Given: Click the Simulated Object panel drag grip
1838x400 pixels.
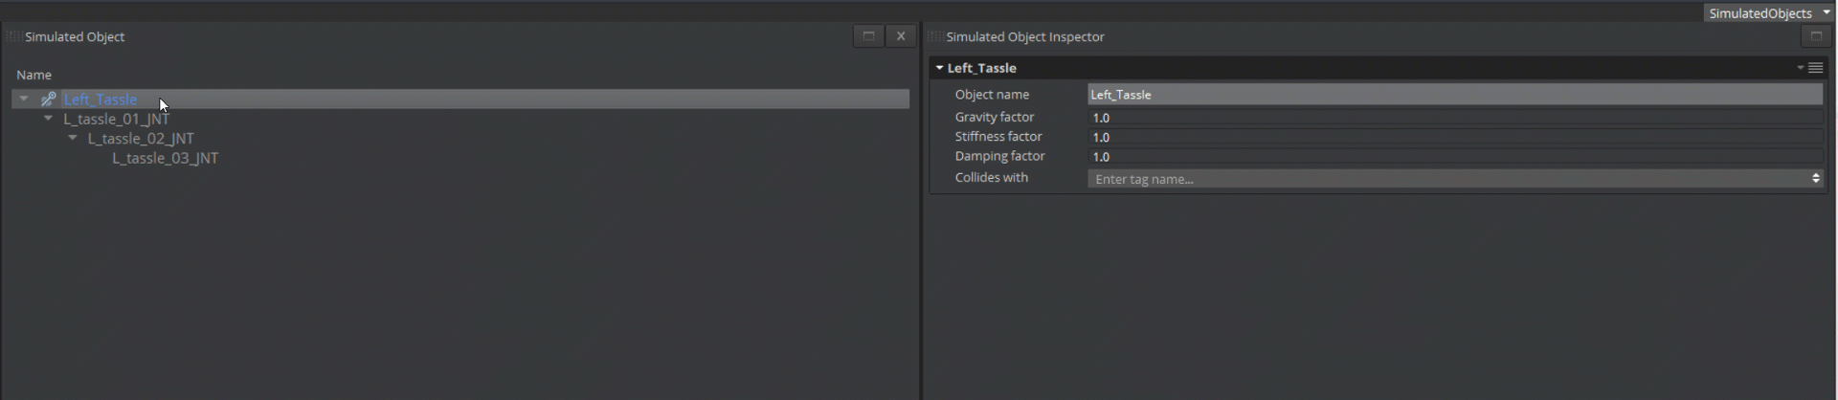Looking at the screenshot, I should (13, 37).
